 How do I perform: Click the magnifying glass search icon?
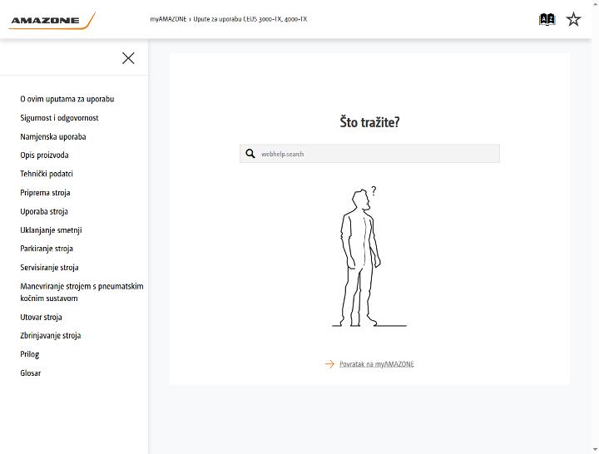click(x=250, y=154)
